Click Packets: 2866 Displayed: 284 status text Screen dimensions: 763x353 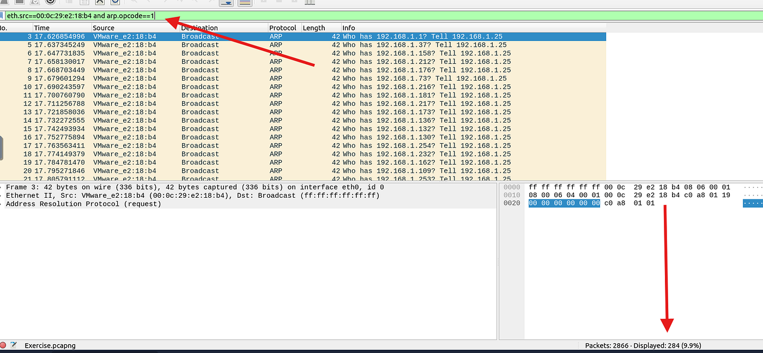(x=643, y=345)
